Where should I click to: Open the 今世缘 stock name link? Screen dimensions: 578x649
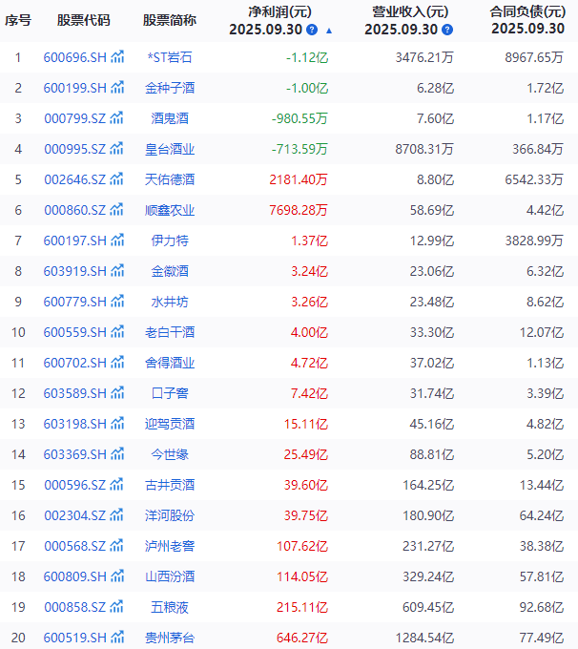coord(170,454)
